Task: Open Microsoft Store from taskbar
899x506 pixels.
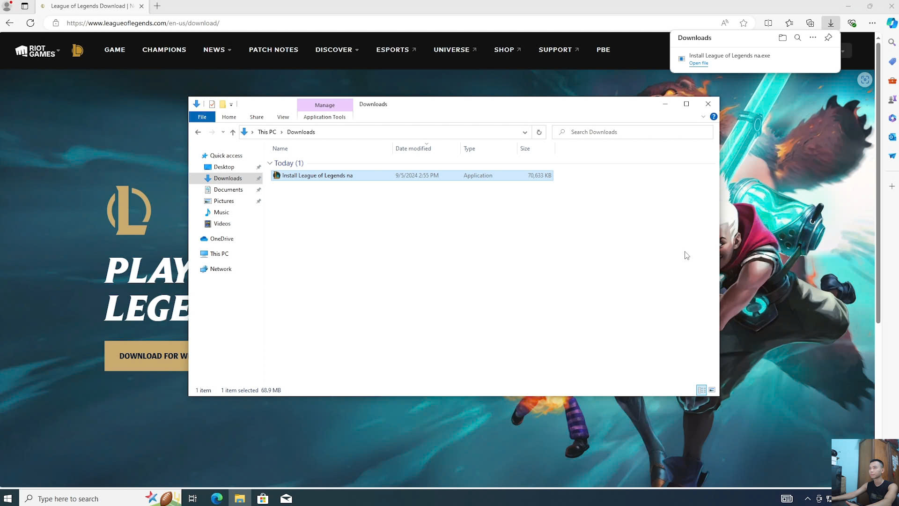Action: point(263,499)
